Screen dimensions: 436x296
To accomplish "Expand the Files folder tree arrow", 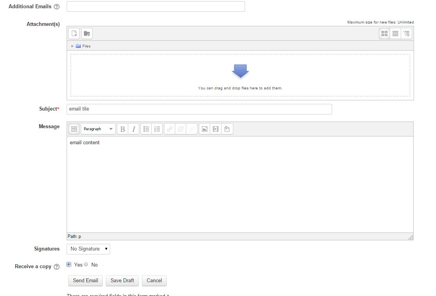I will pos(73,46).
